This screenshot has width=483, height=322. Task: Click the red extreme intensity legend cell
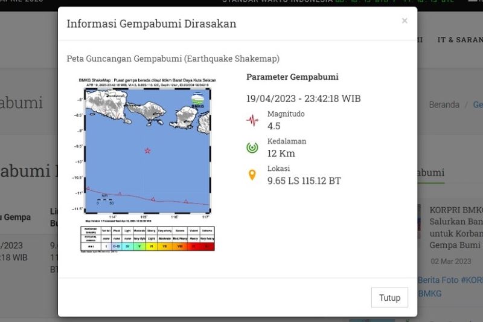click(207, 246)
